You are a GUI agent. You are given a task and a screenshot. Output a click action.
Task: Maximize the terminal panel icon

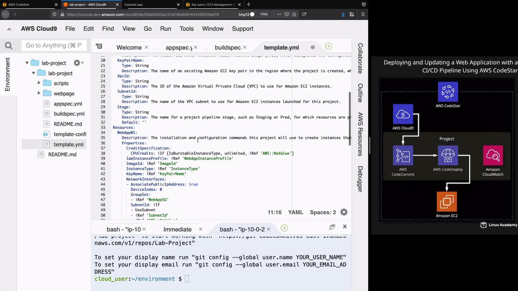coord(332,227)
